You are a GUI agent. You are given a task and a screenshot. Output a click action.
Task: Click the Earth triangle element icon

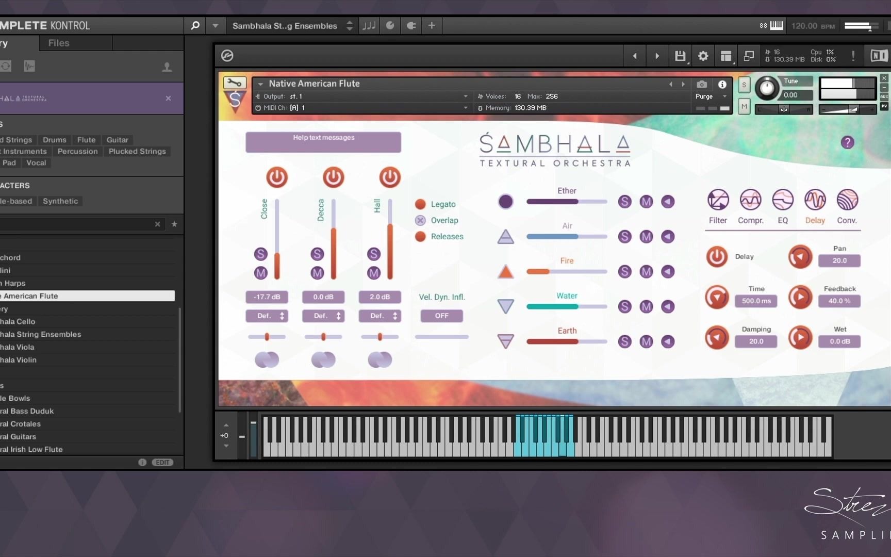pyautogui.click(x=506, y=341)
